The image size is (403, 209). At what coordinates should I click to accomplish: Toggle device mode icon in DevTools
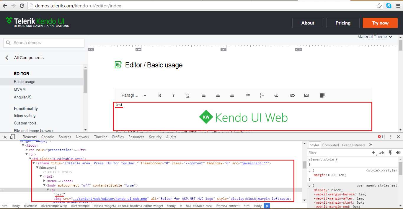click(12, 137)
